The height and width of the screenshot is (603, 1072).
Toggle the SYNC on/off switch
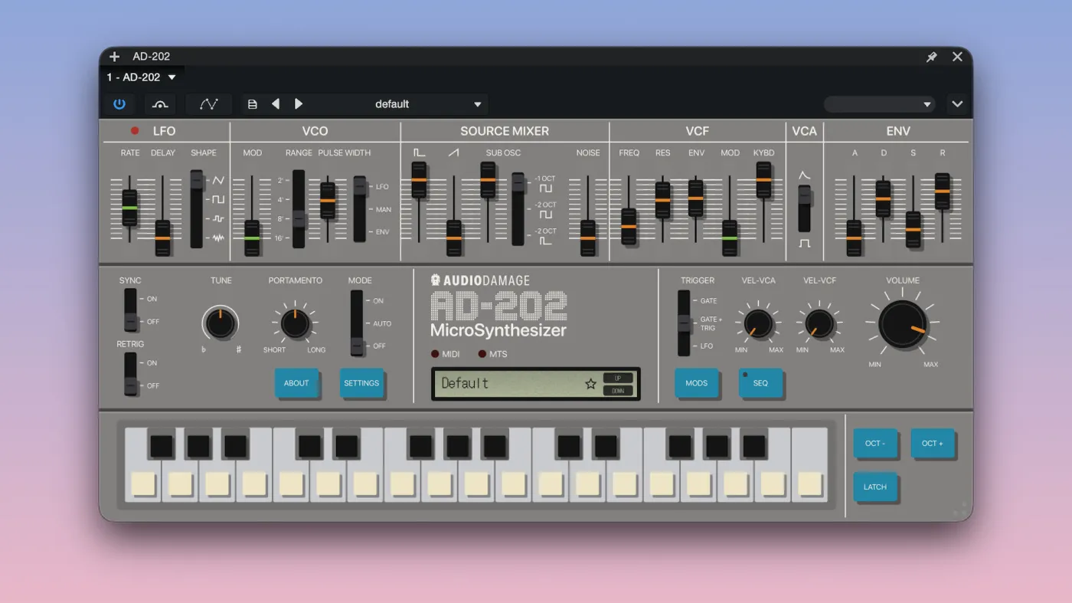[131, 310]
